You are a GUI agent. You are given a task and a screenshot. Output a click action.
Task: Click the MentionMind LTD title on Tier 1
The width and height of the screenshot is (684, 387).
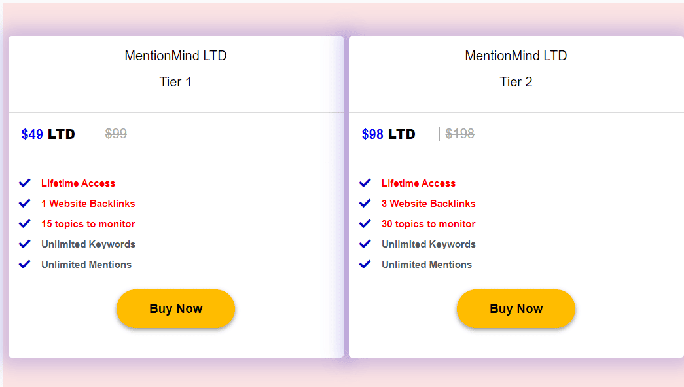pos(175,56)
